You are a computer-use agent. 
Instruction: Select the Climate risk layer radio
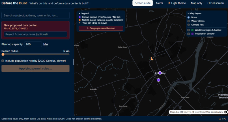pyautogui.click(x=189, y=25)
